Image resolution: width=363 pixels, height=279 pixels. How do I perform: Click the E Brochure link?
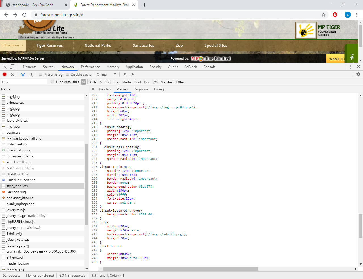(13, 45)
